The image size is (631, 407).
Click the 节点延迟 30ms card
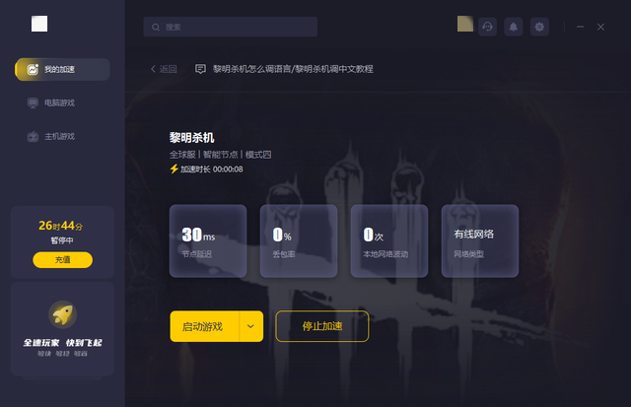208,240
